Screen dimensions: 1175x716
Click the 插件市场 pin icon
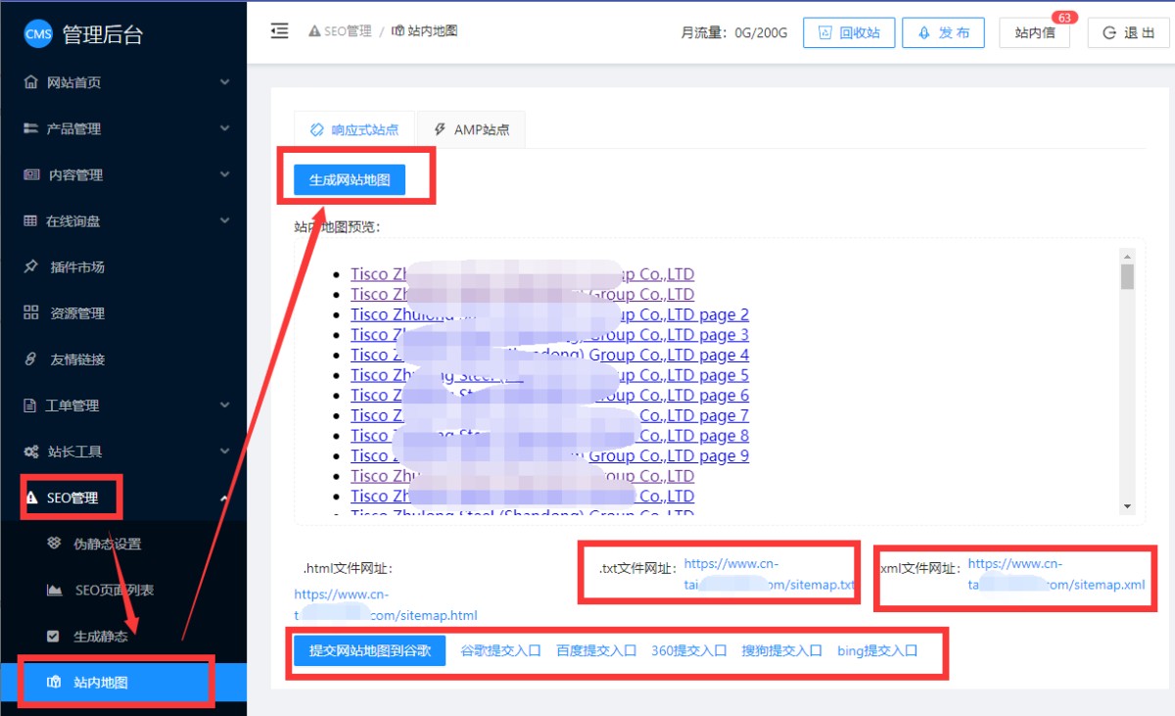[30, 266]
